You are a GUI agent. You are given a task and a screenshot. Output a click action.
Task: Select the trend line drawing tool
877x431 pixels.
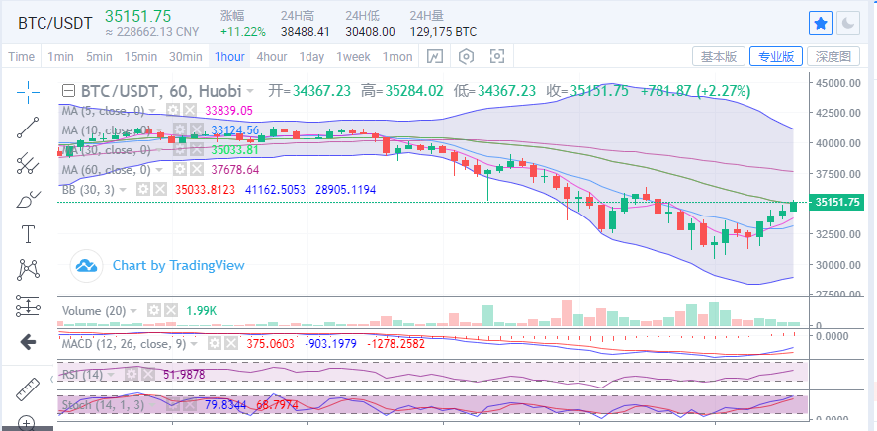(28, 128)
